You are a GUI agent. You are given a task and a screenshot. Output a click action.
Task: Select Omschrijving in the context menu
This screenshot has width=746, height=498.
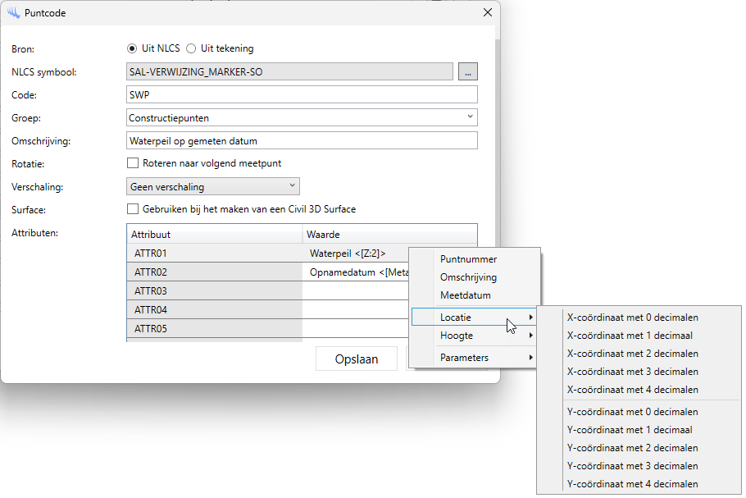468,277
